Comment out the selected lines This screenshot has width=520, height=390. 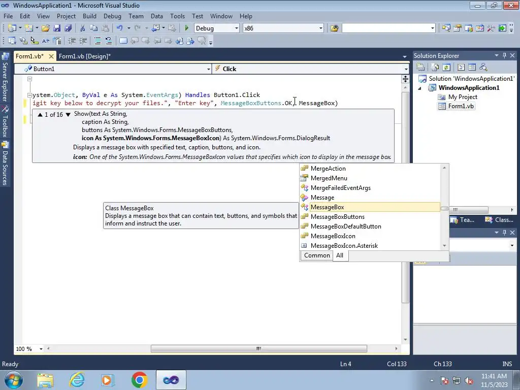click(97, 41)
